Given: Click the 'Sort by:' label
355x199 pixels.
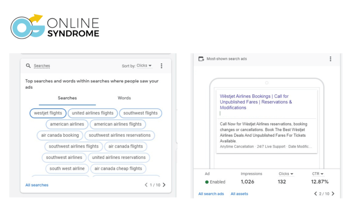Looking at the screenshot, I should point(129,66).
